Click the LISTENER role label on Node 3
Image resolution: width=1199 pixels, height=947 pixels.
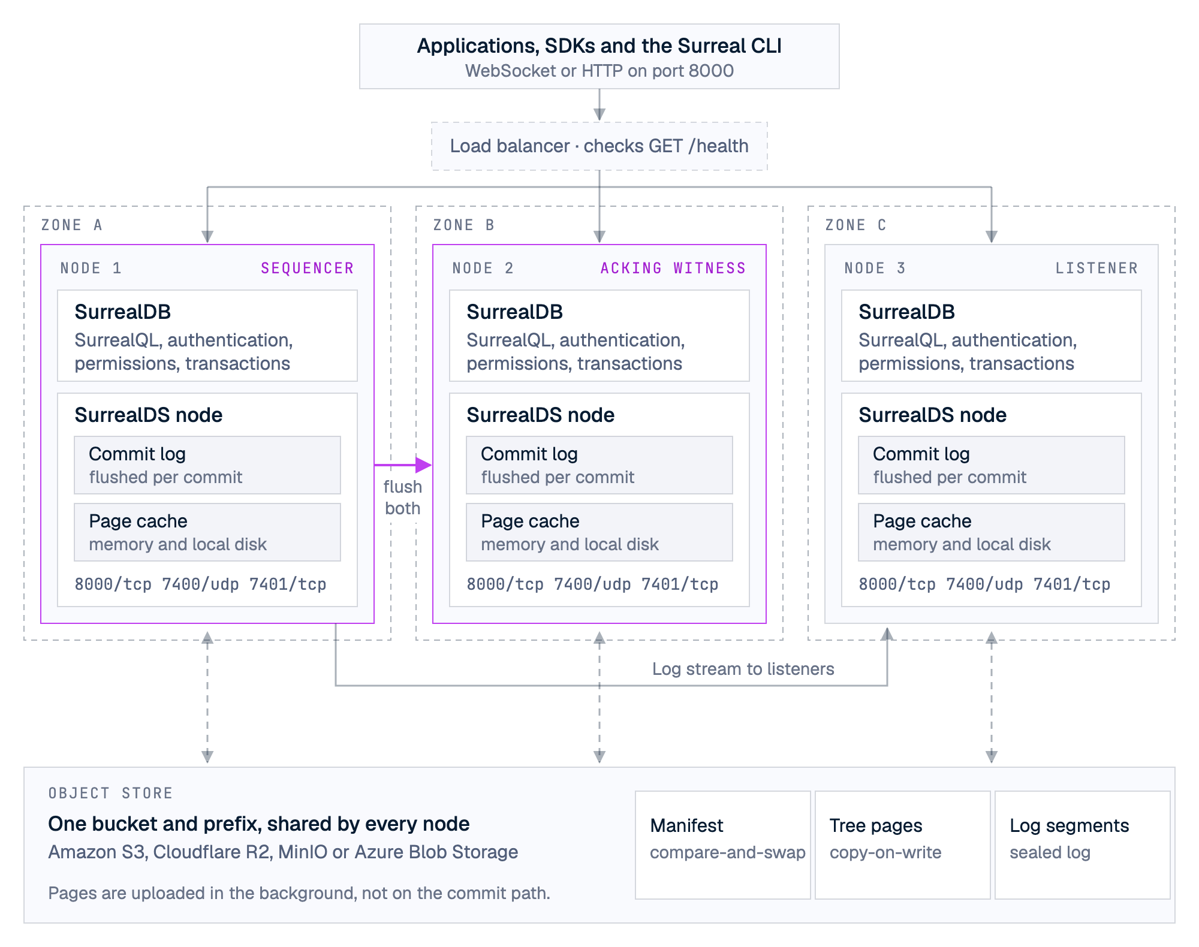1096,268
